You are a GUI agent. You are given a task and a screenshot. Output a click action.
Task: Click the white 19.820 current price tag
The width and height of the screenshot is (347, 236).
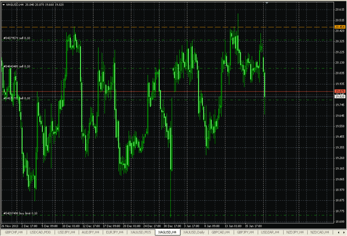(x=340, y=97)
